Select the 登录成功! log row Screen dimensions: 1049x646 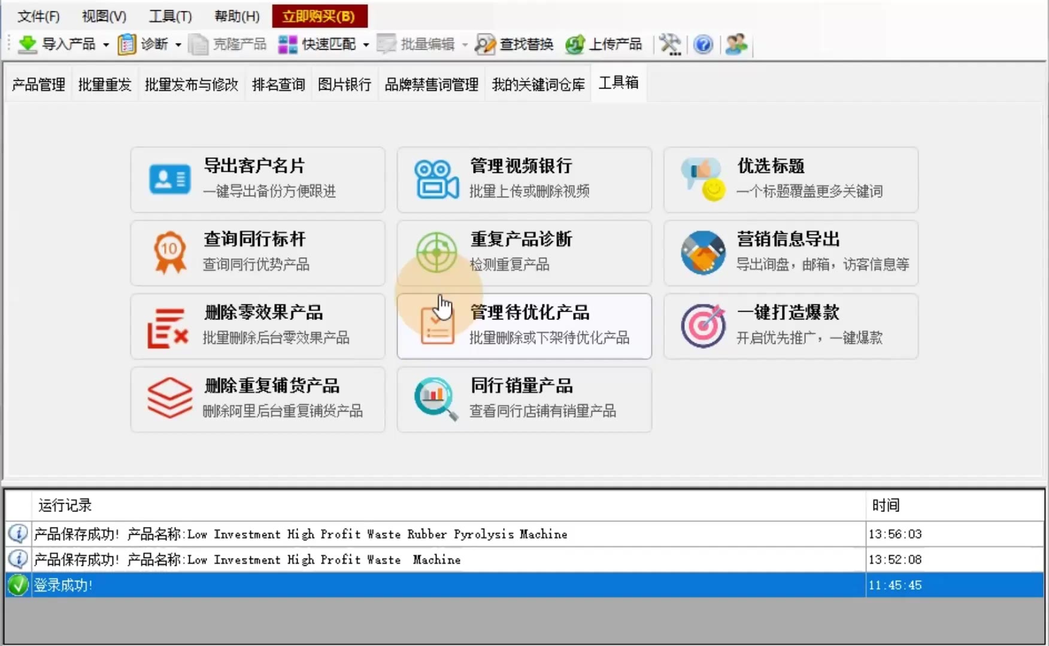click(x=524, y=585)
